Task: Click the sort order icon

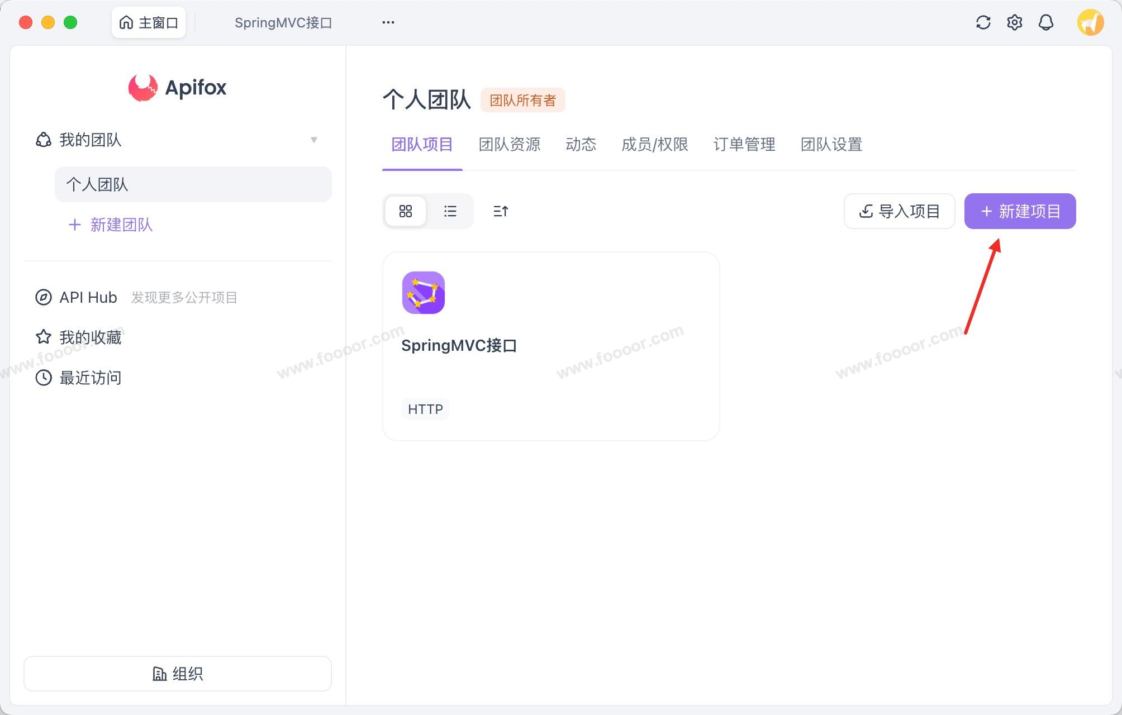Action: point(501,211)
